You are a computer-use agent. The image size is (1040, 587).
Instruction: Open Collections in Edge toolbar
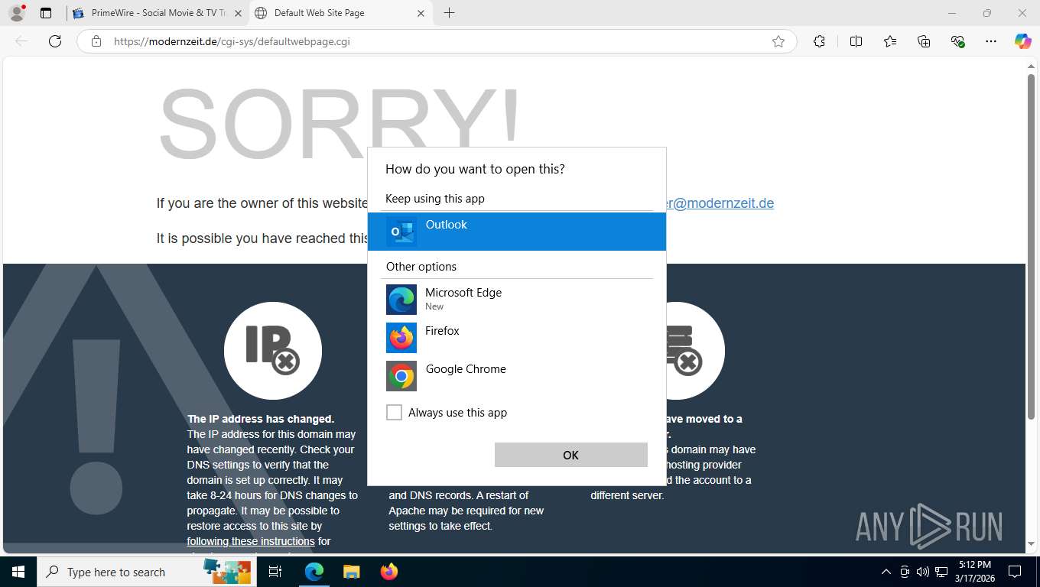(924, 41)
